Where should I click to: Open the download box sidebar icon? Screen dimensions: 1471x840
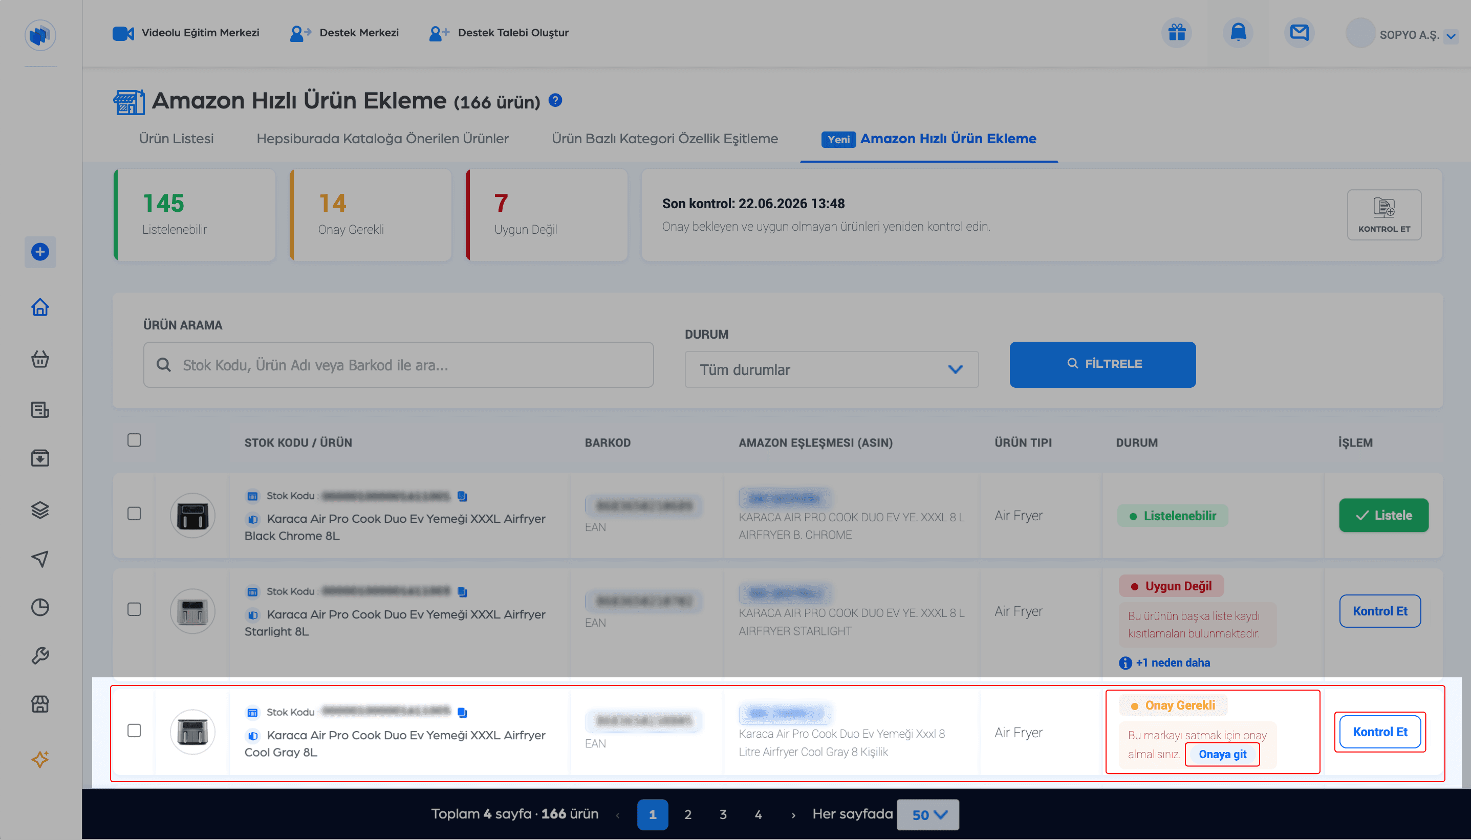[x=40, y=458]
